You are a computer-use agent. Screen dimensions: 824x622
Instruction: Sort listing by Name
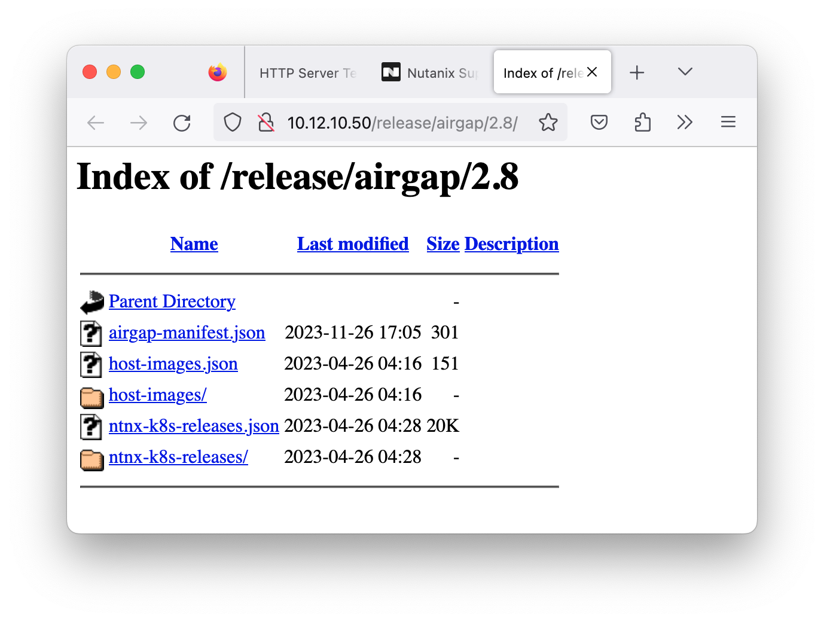[x=194, y=244]
